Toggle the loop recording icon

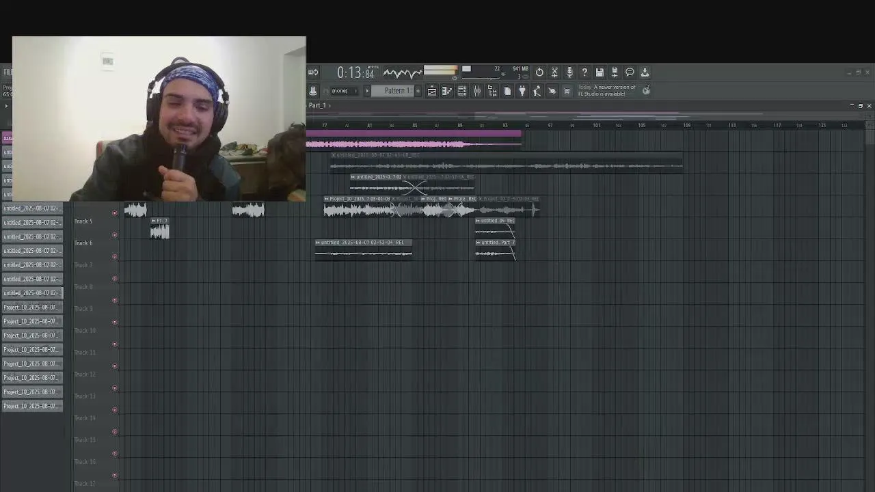[x=313, y=72]
